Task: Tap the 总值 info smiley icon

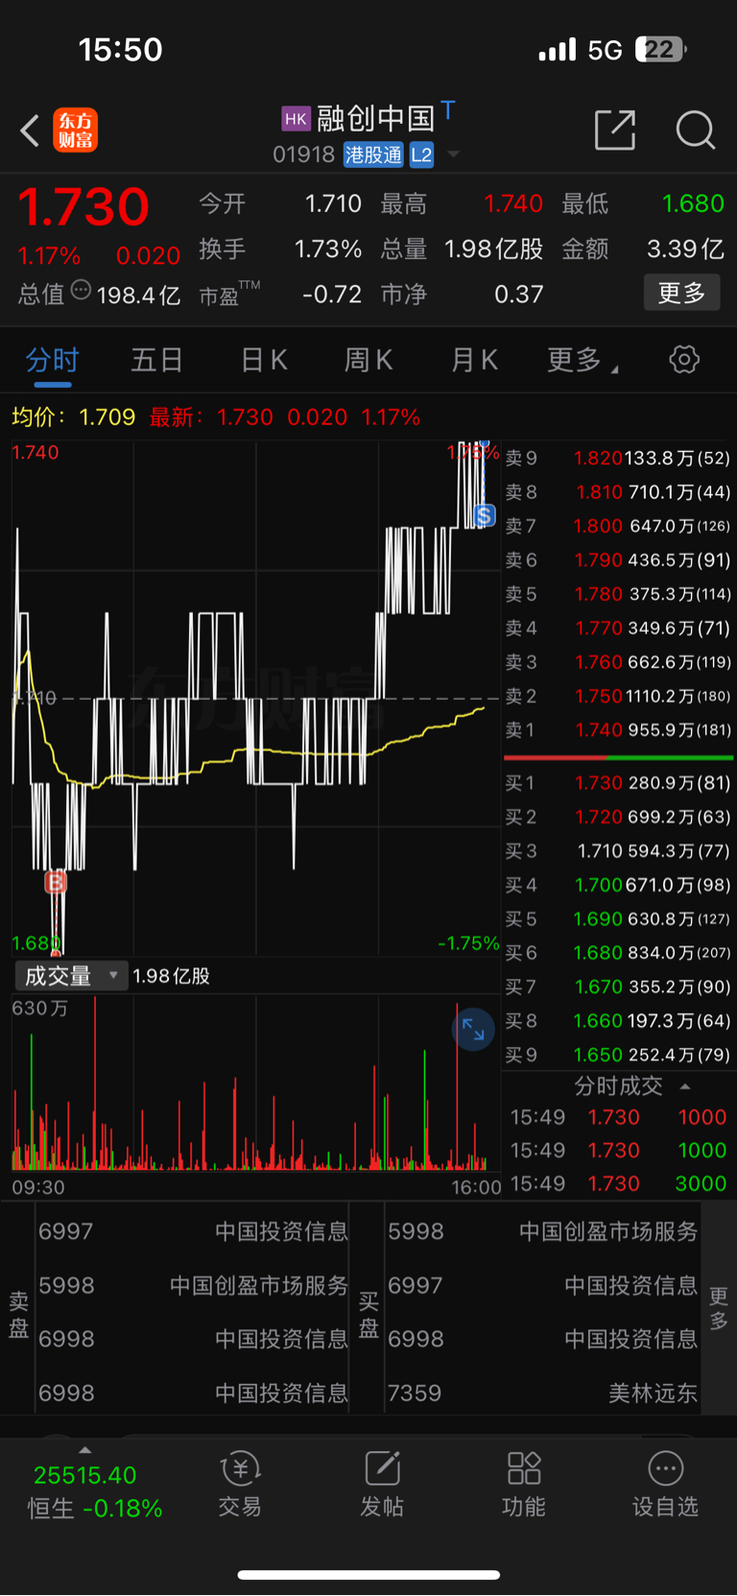Action: 81,289
